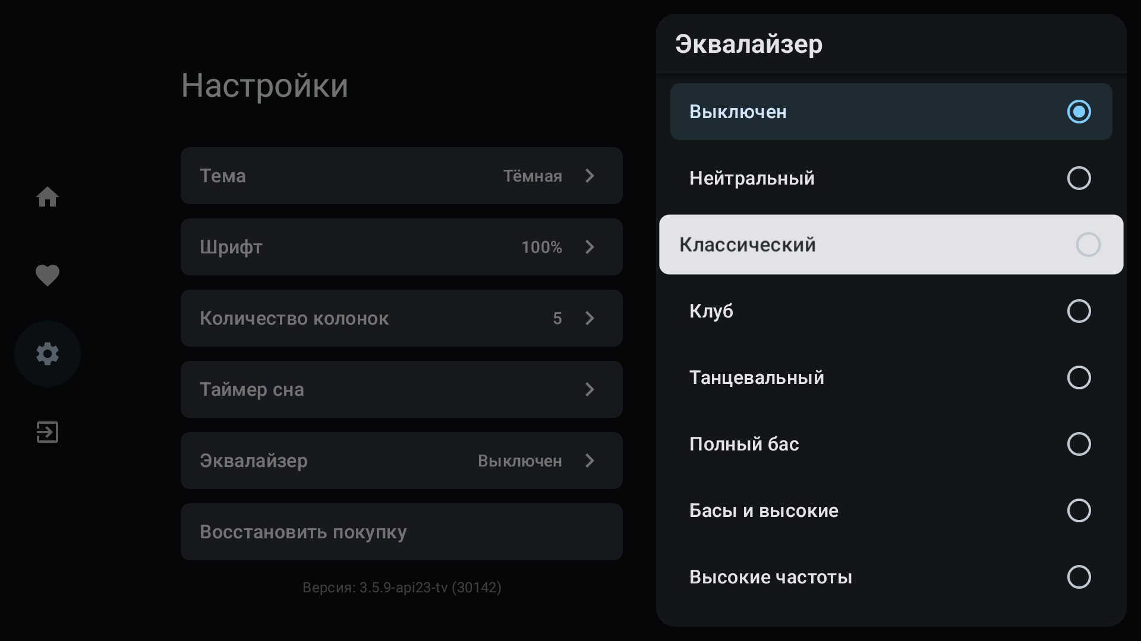Choose the Высокие частоты radio button
The width and height of the screenshot is (1141, 641).
(1079, 577)
